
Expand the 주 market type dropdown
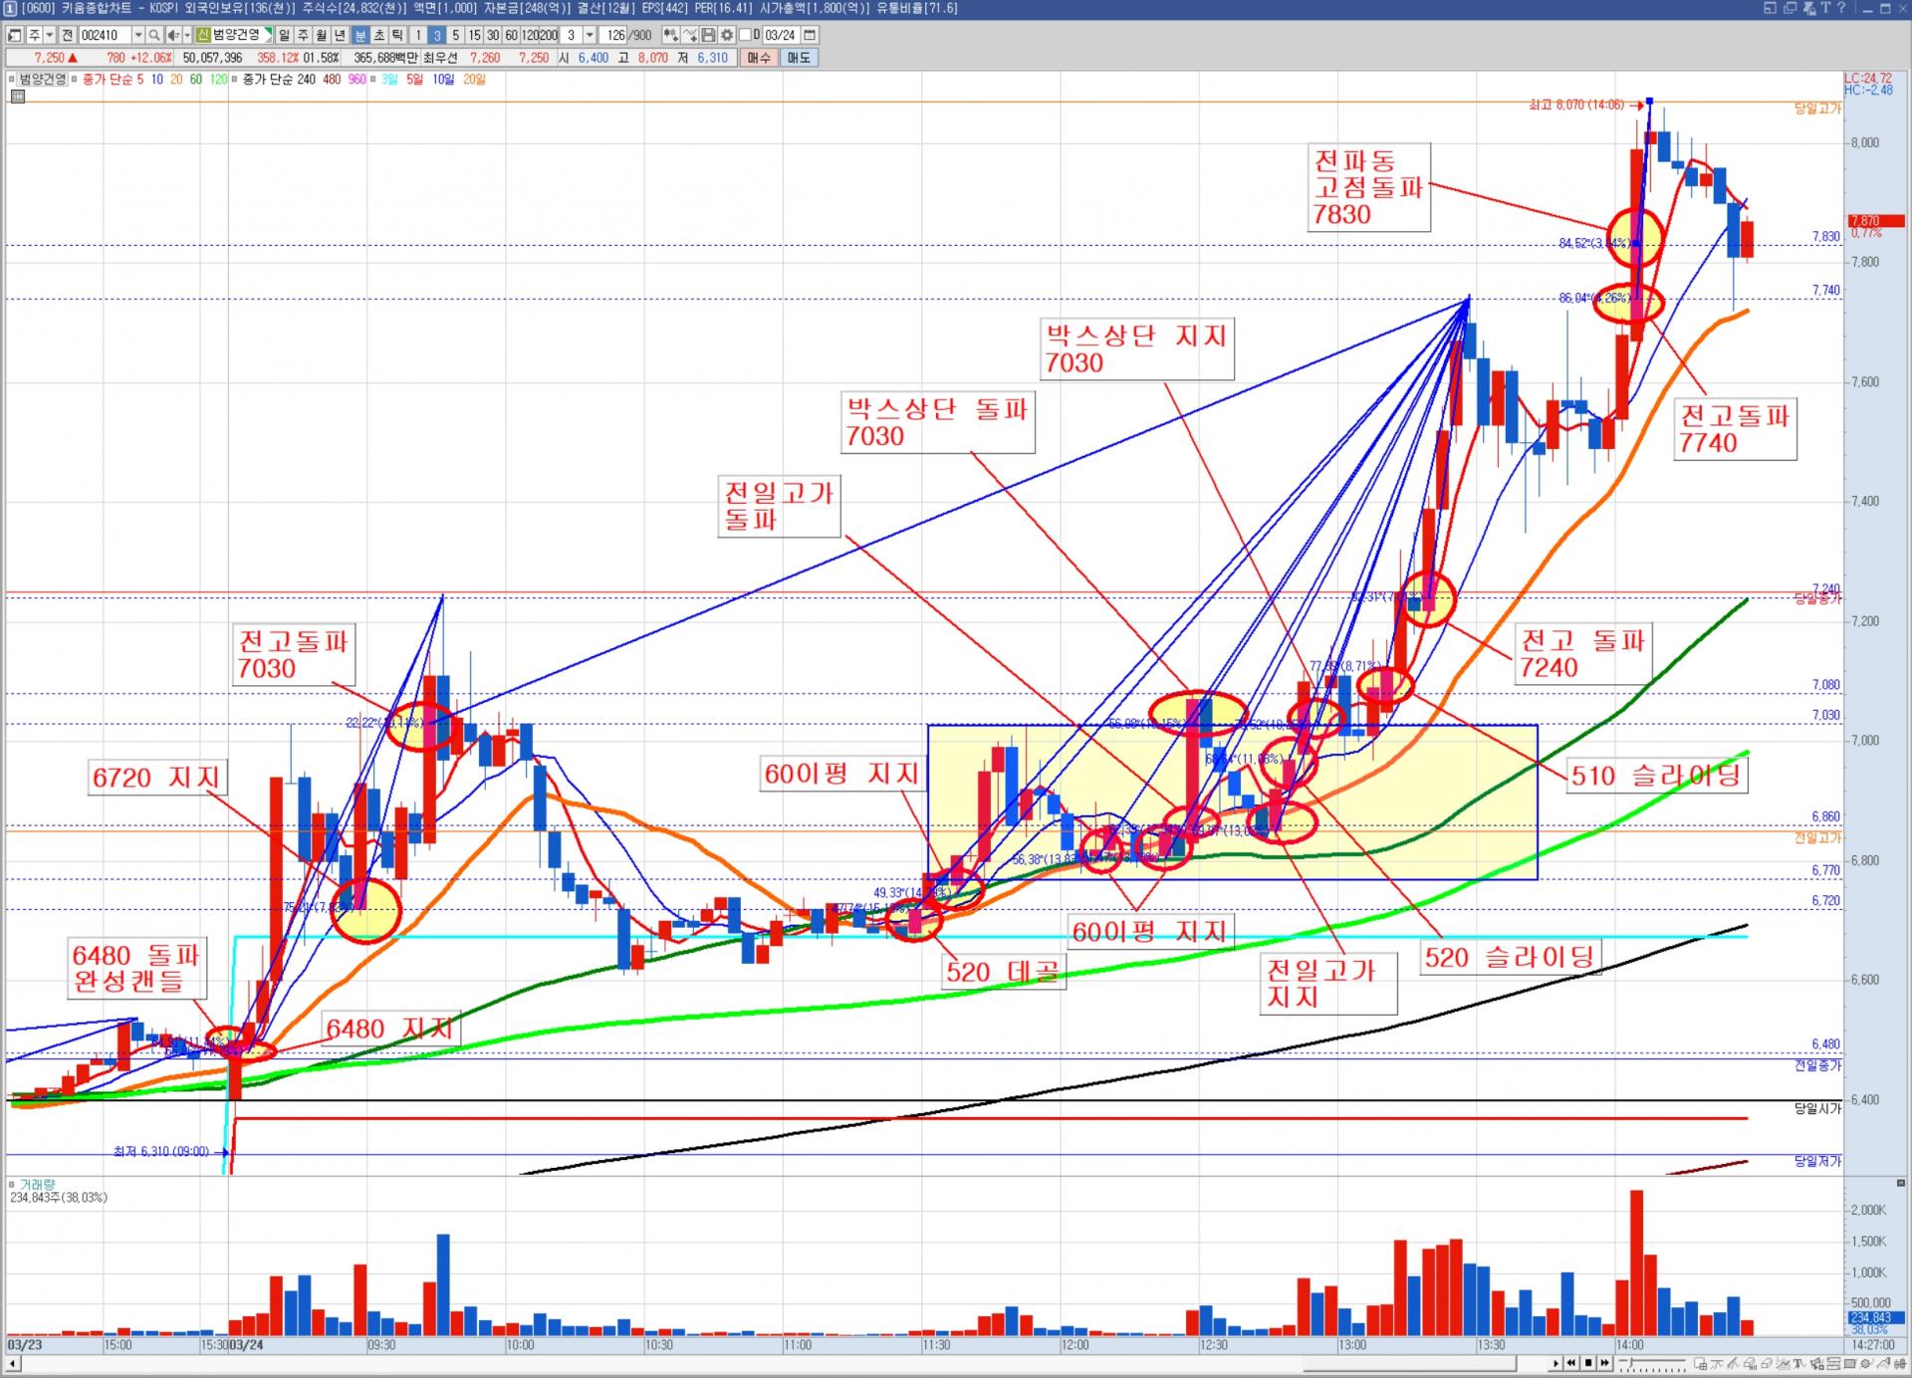50,35
